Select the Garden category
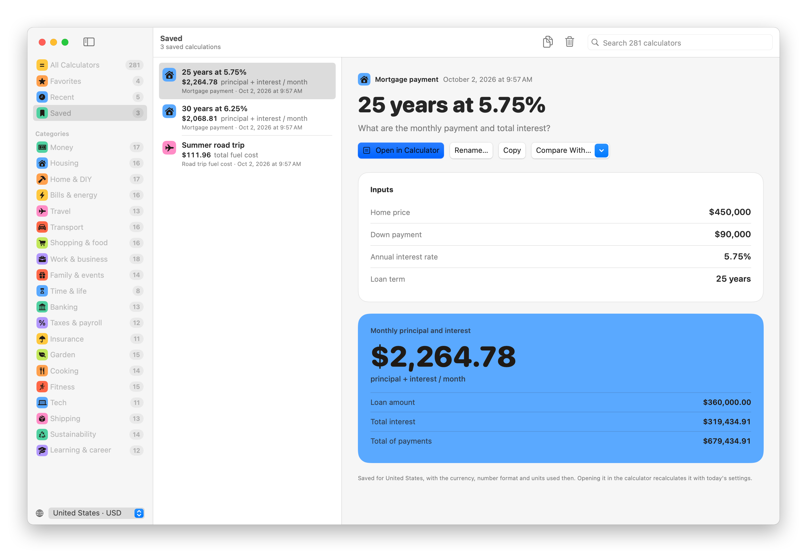Screen dimensions: 807x552 [x=90, y=355]
